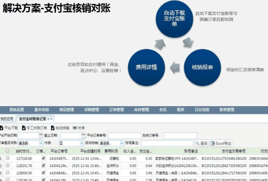Open the 日志信息 menu

click(x=202, y=110)
